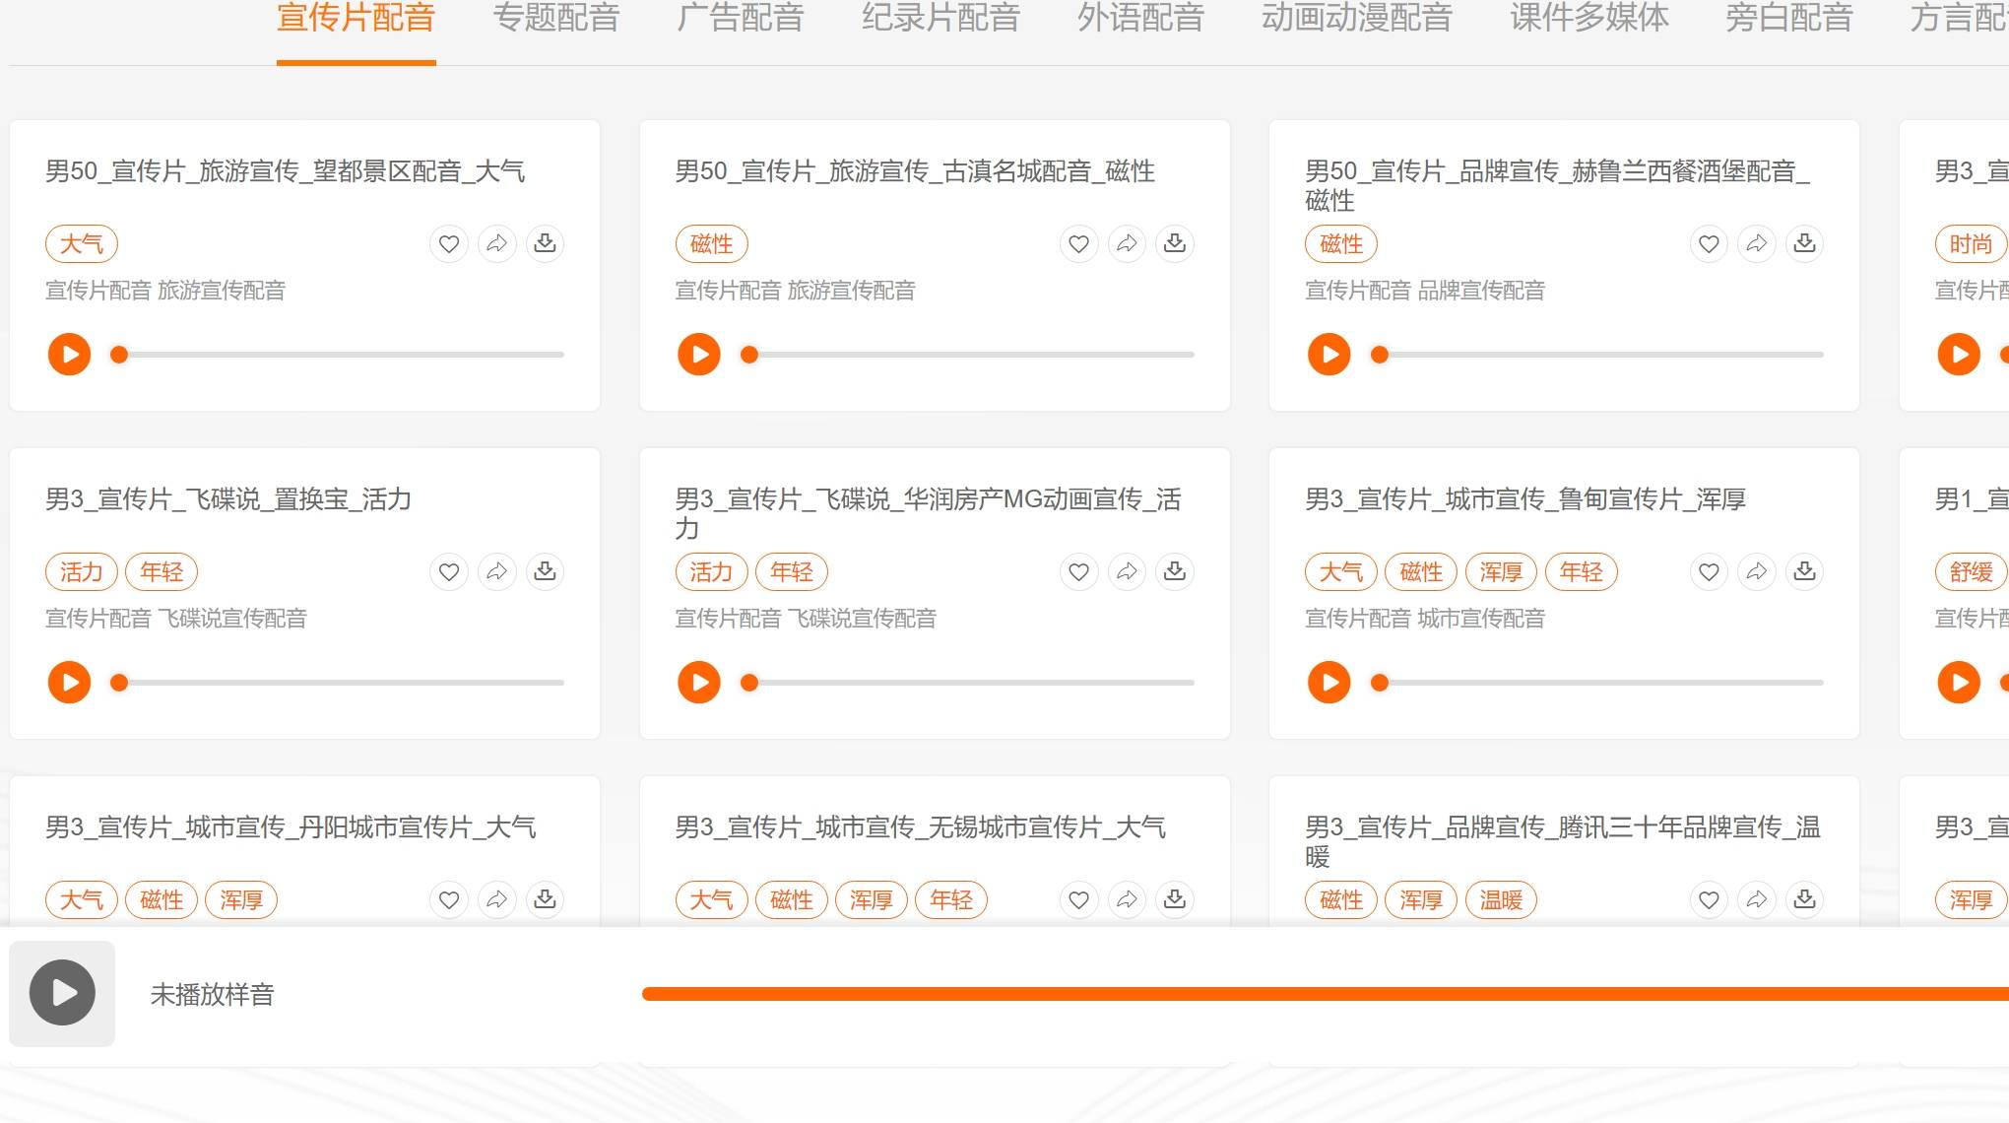
Task: Share the 赫鲁兰西餐酒堡配音 card
Action: coord(1757,243)
